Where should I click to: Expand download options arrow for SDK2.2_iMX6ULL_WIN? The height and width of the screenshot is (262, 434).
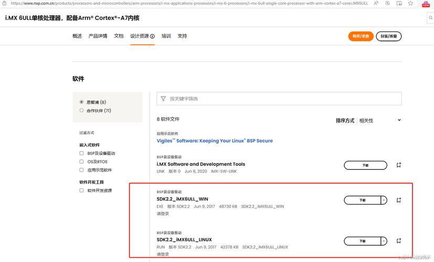pyautogui.click(x=384, y=200)
